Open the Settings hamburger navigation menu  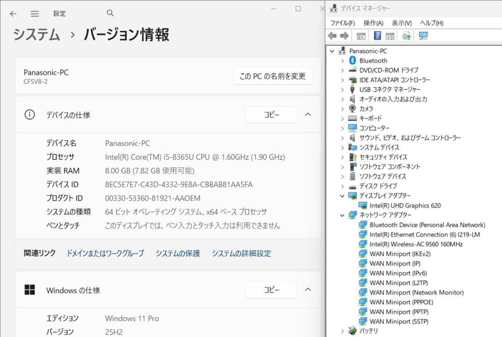click(35, 13)
